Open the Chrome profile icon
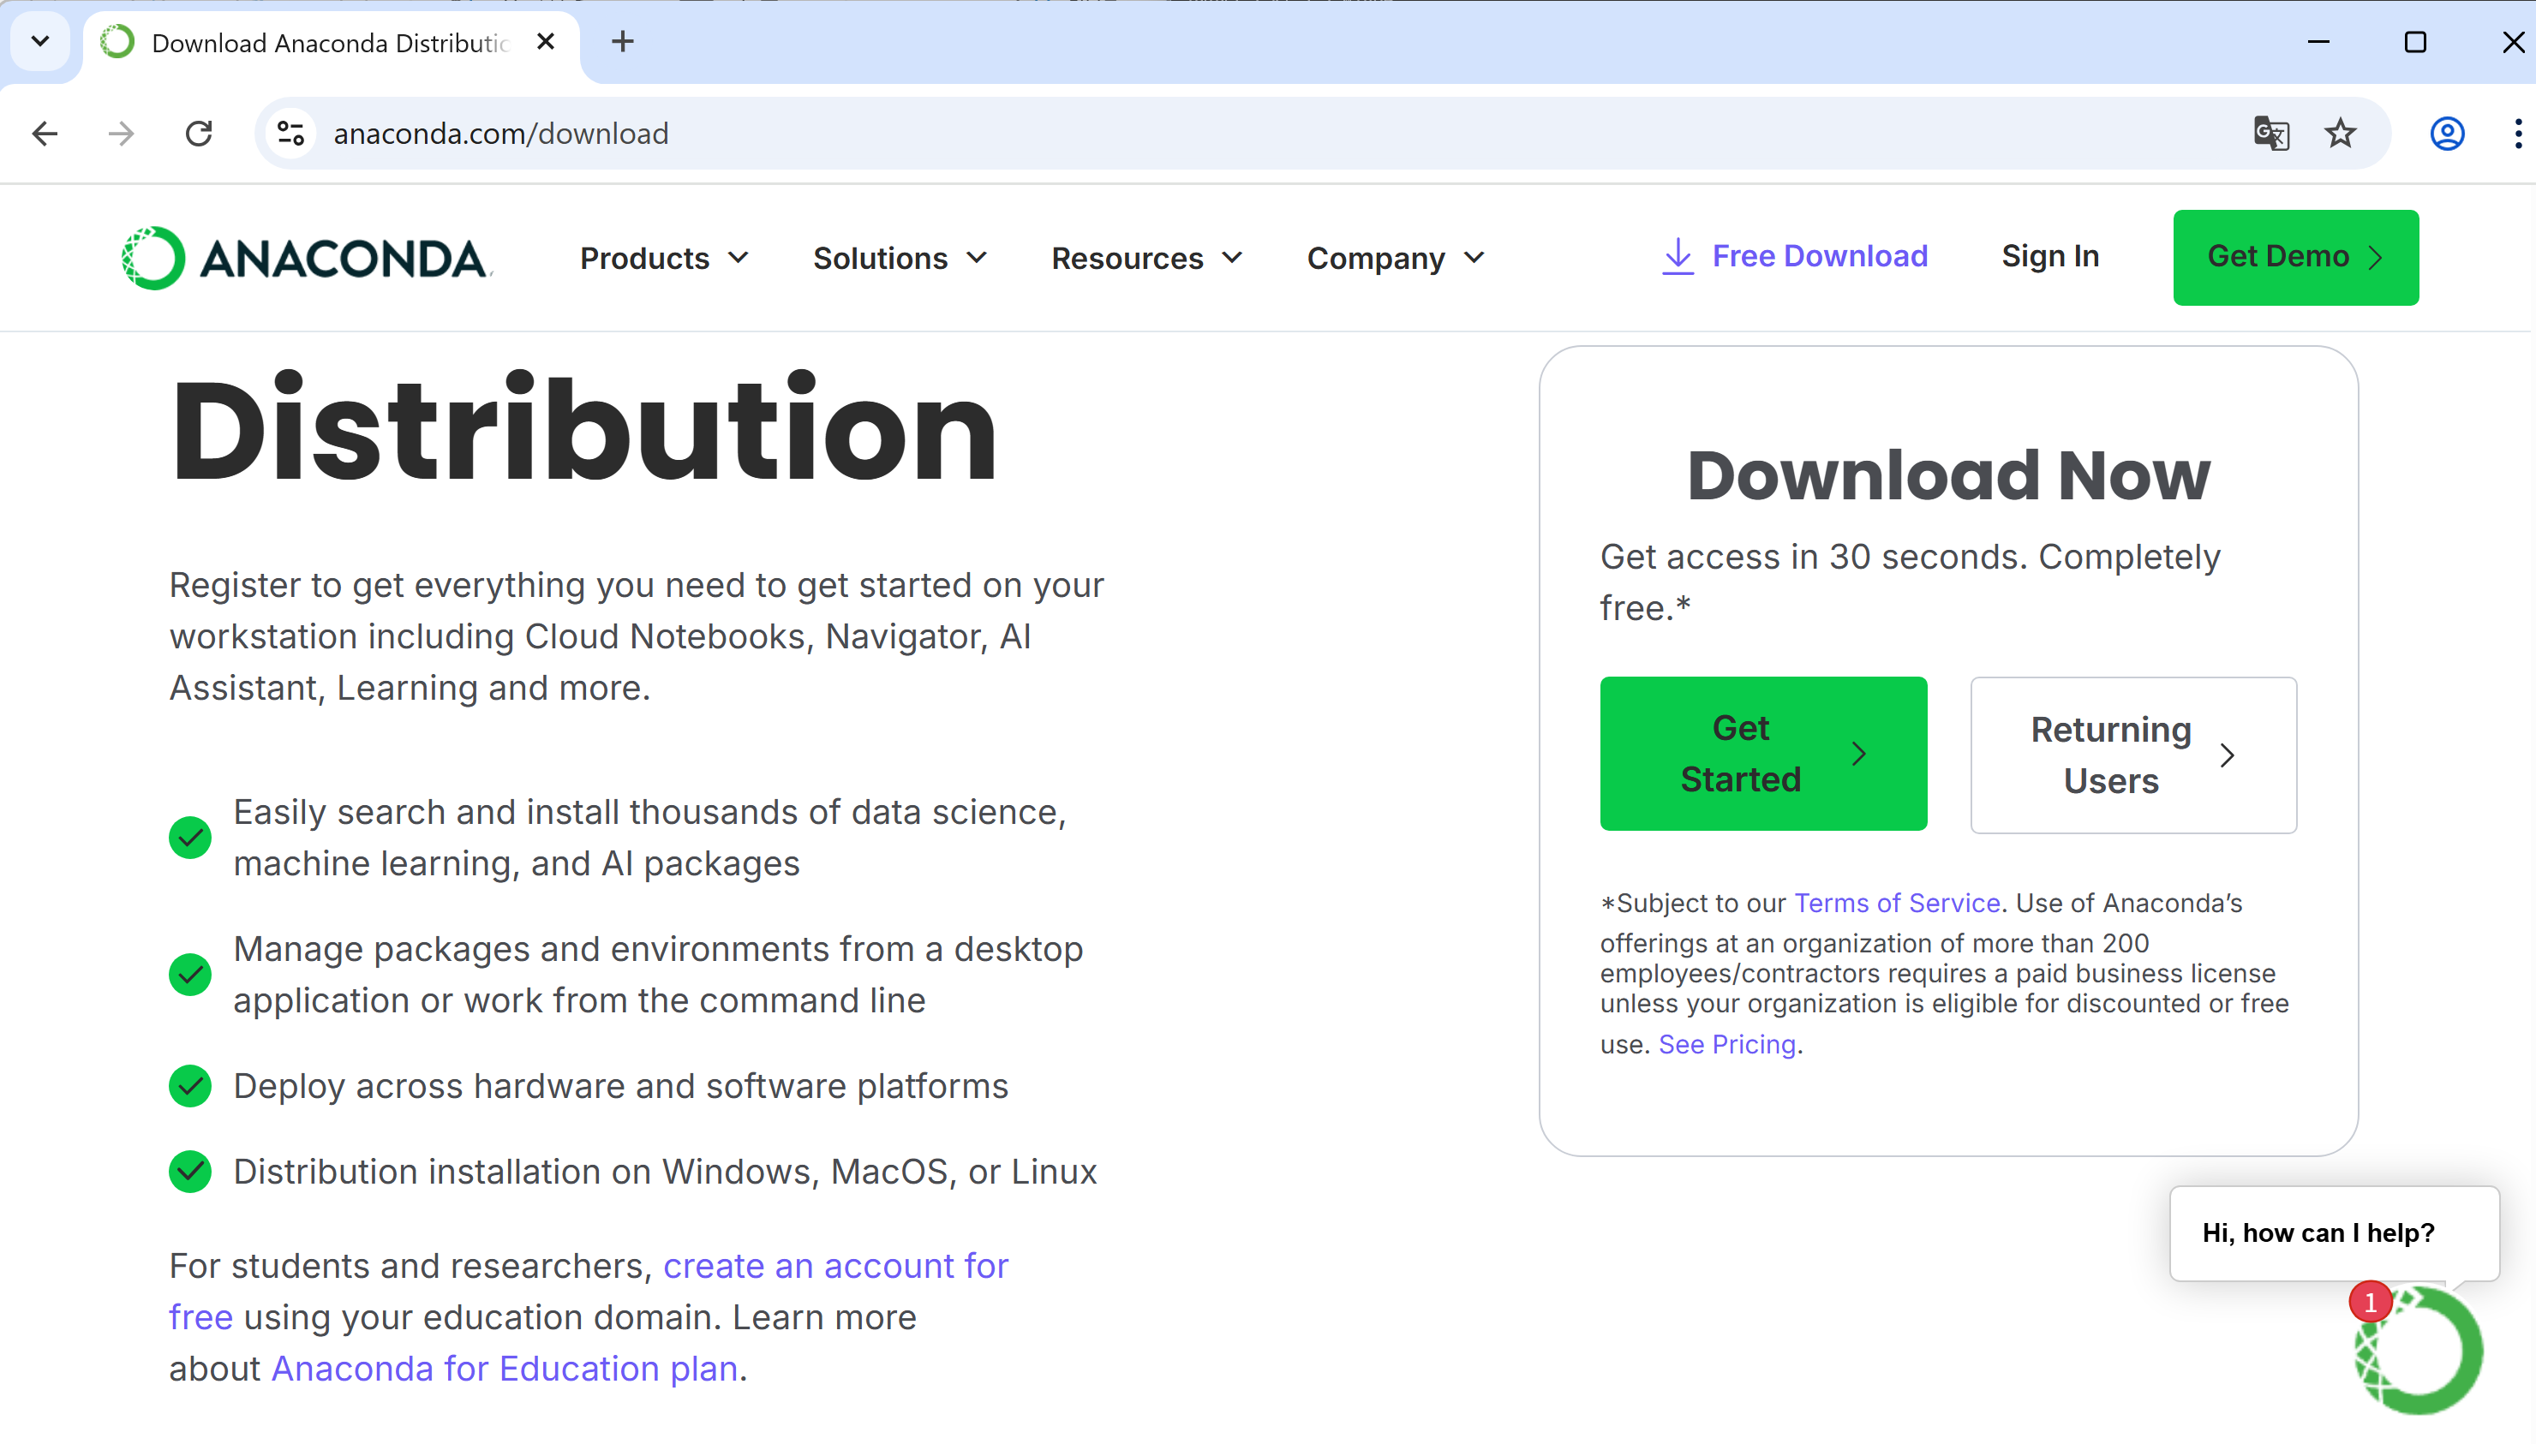Viewport: 2536px width, 1444px height. coord(2447,133)
